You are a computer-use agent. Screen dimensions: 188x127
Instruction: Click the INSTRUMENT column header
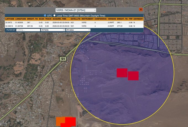pyautogui.click(x=87, y=19)
